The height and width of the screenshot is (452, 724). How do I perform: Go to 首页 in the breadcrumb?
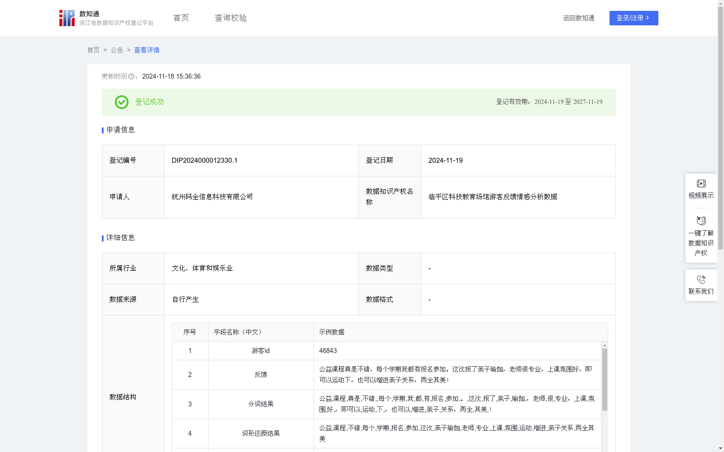pyautogui.click(x=93, y=50)
